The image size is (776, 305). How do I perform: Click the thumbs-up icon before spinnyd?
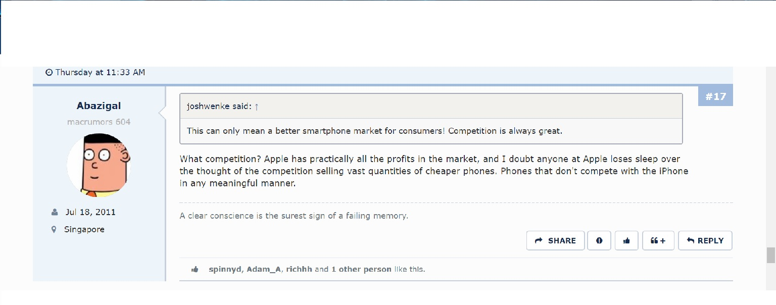click(x=195, y=270)
